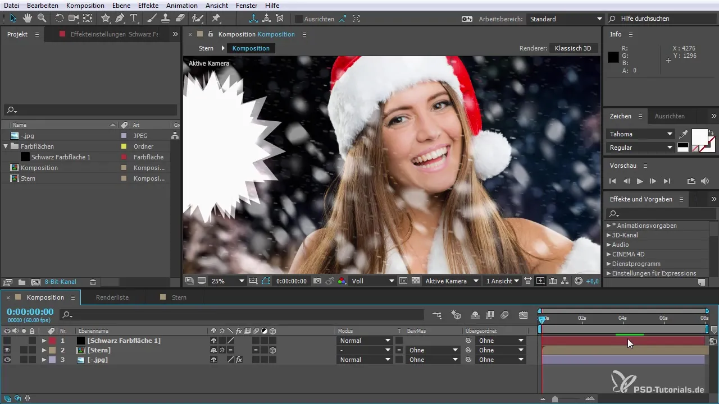
Task: Show the Schwarz Farbfläche 1 layer
Action: [x=7, y=341]
